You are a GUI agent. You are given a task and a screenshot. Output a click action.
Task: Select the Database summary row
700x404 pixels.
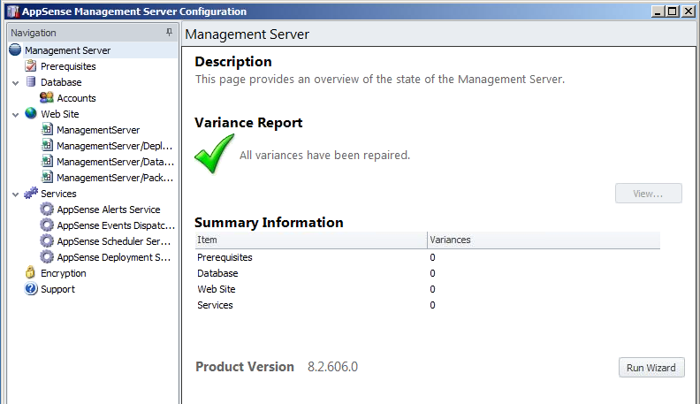click(427, 273)
